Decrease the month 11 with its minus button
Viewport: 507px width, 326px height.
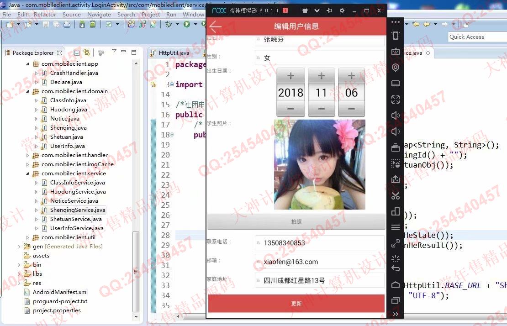point(321,109)
